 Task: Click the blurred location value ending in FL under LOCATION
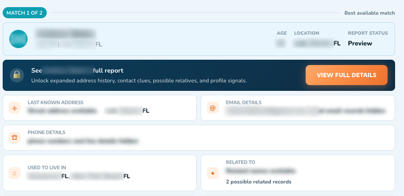click(317, 43)
